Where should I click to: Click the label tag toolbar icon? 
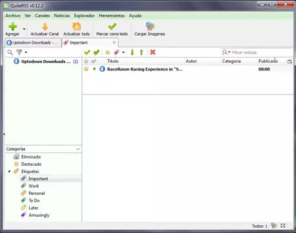(x=116, y=52)
